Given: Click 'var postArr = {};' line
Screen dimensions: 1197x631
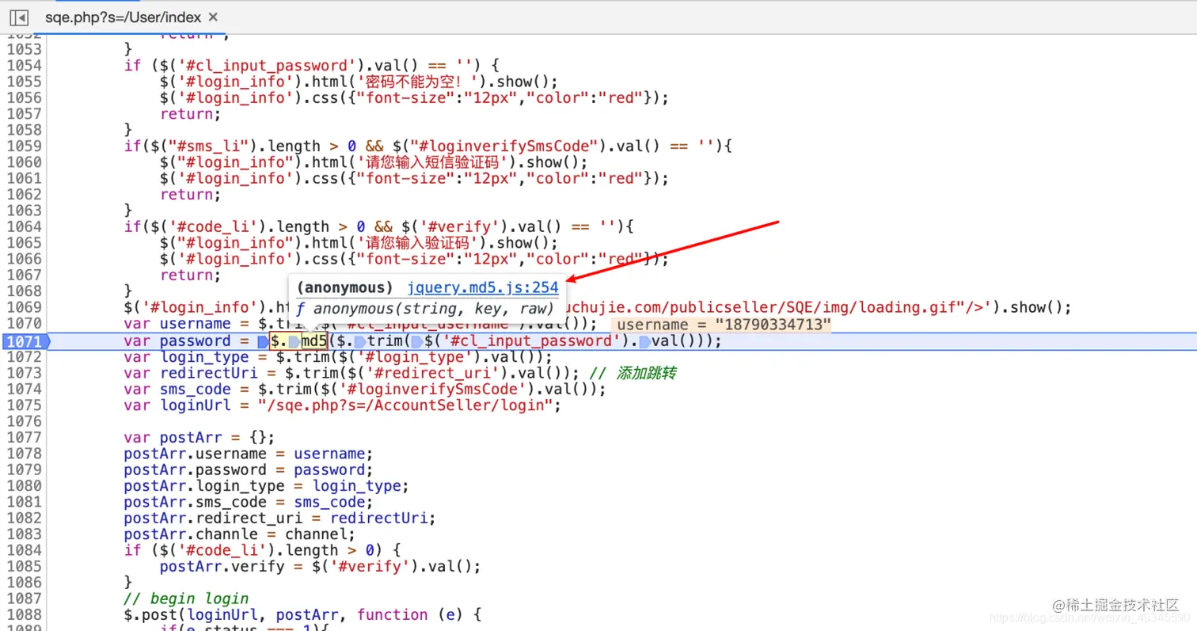Looking at the screenshot, I should 199,438.
